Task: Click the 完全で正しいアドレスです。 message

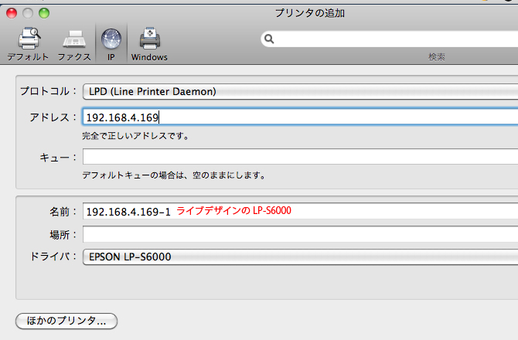Action: coord(135,136)
